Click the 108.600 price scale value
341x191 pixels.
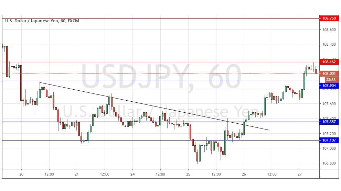pos(329,30)
